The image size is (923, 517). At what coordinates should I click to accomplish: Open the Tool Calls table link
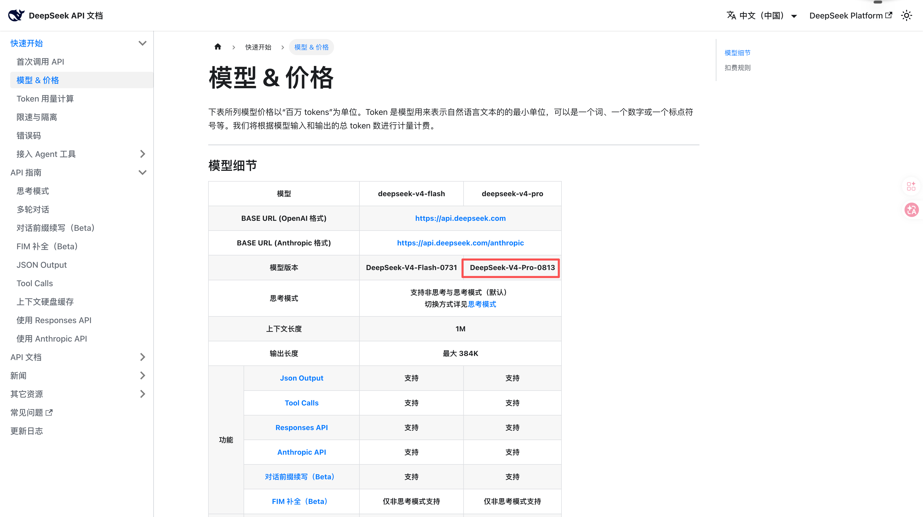(302, 403)
